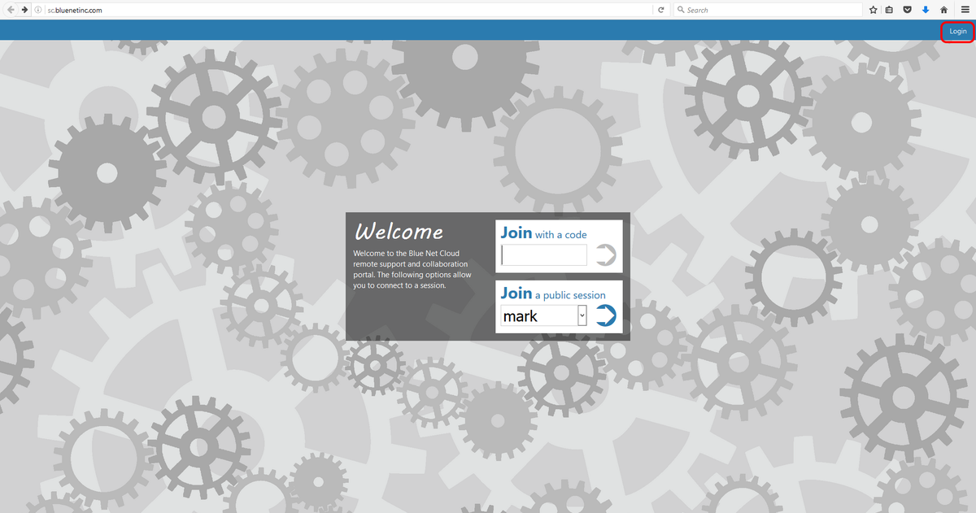Click the address bar showing sc.bluenetinc.com

(348, 10)
